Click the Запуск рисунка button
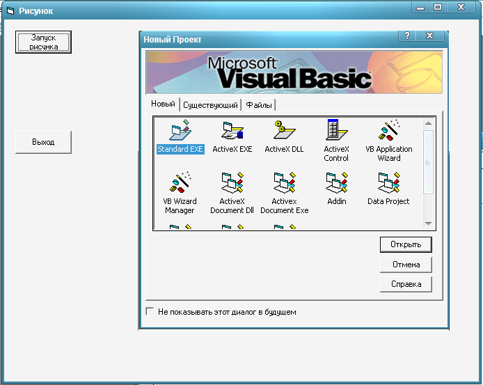The height and width of the screenshot is (385, 483). click(43, 42)
